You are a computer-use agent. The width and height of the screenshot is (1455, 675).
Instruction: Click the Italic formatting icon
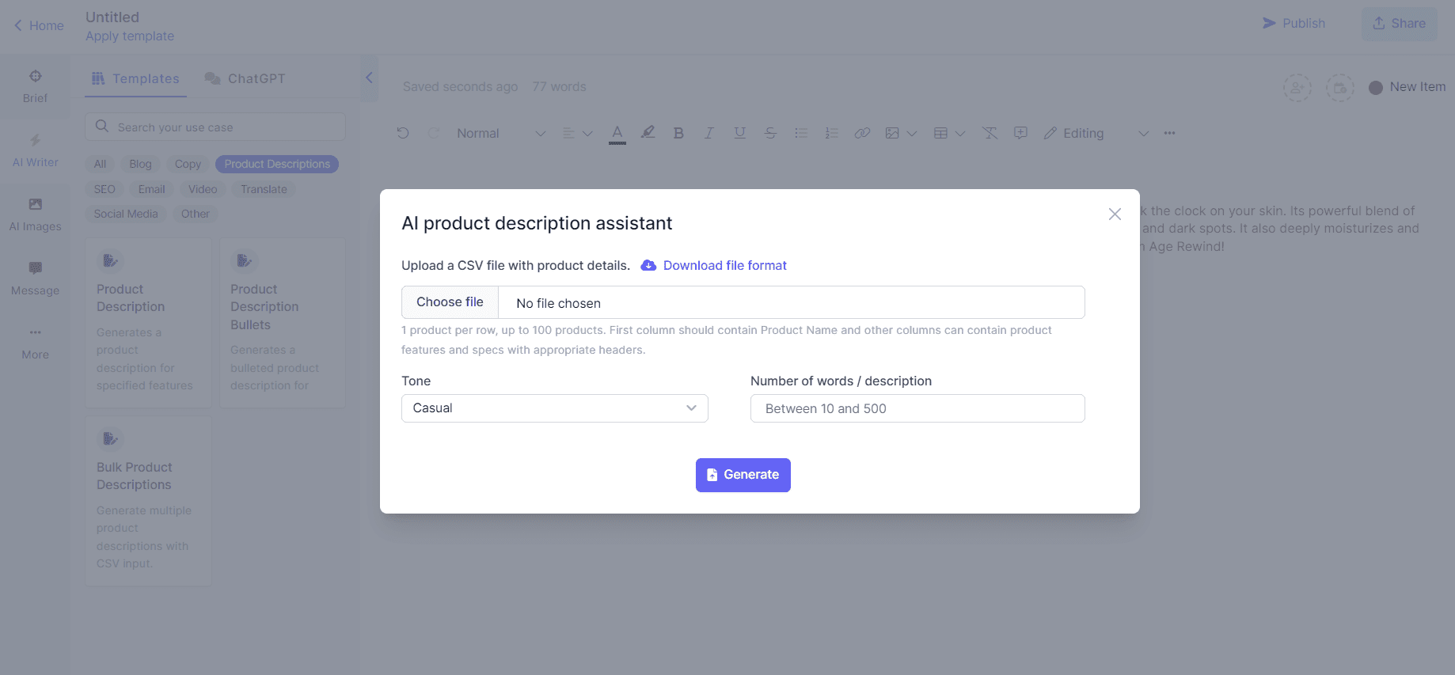pyautogui.click(x=709, y=134)
